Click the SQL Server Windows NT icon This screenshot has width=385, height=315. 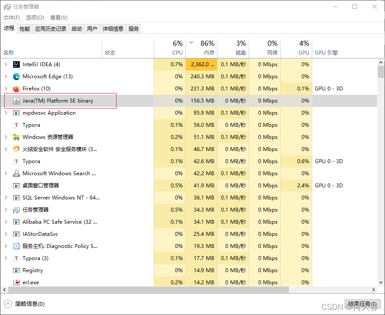coord(16,198)
